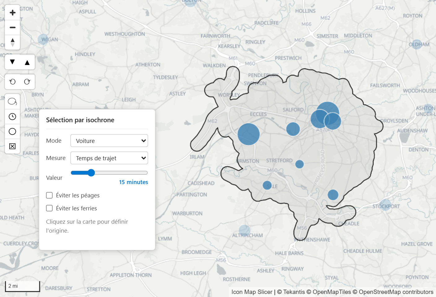This screenshot has height=297, width=436.
Task: Redo the selection
Action: coord(27,82)
